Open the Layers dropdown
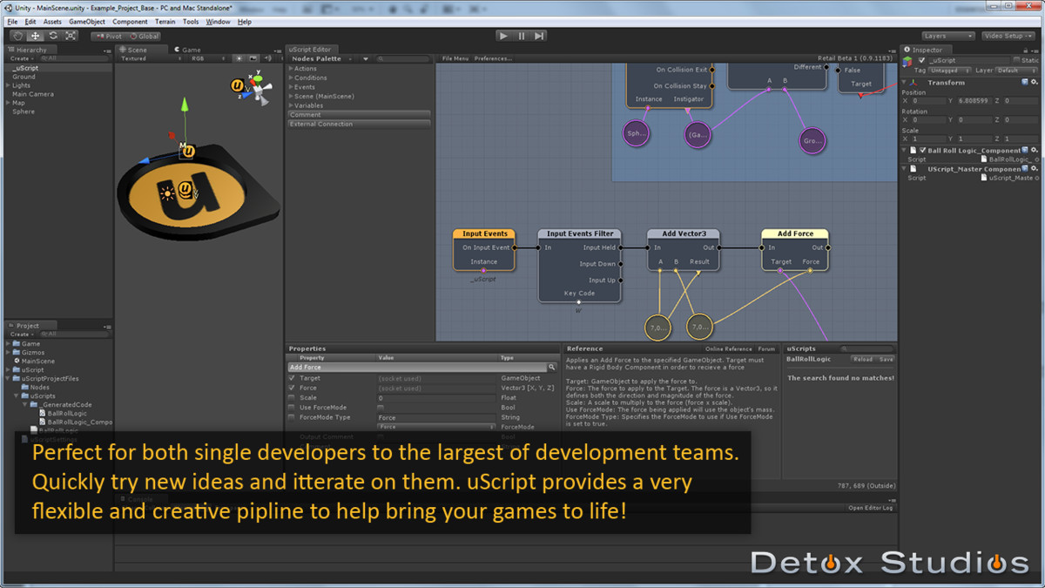This screenshot has width=1045, height=588. [947, 37]
